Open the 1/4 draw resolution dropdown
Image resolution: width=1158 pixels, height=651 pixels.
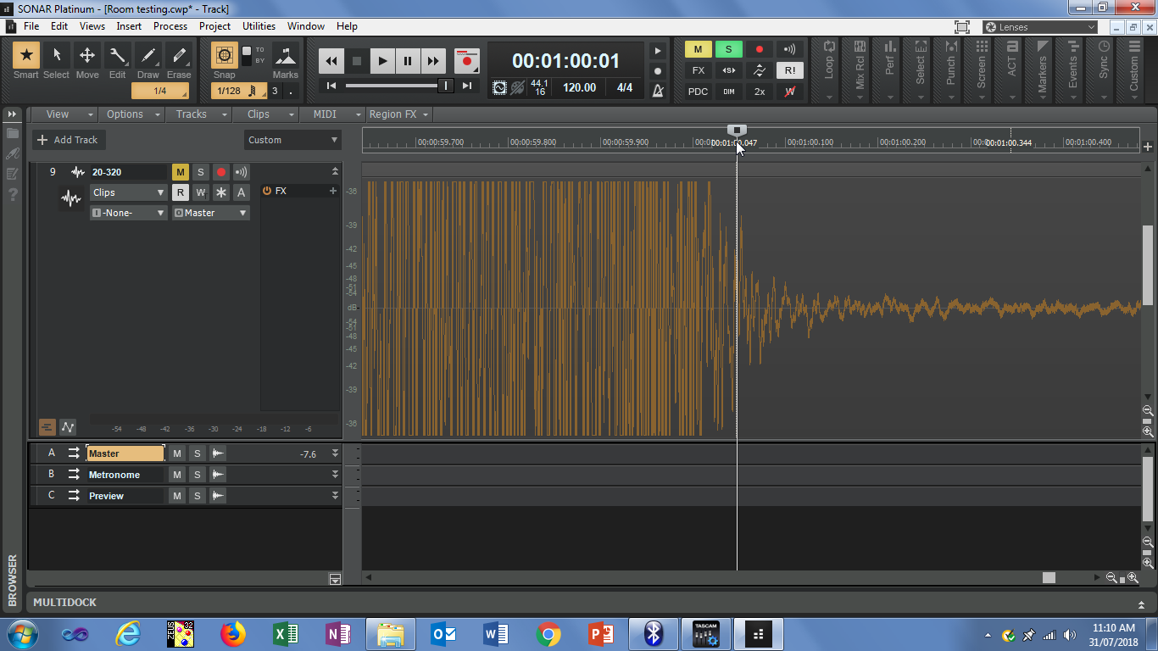click(160, 91)
